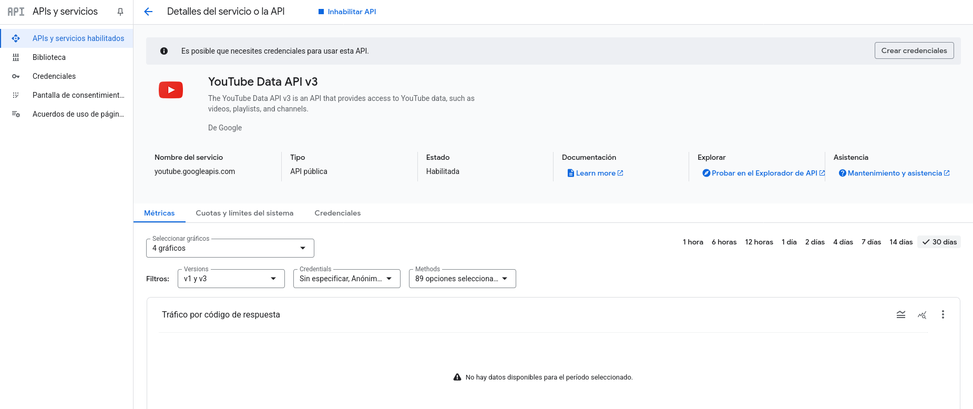
Task: Open metrics explorer icon in traffic card
Action: [922, 315]
